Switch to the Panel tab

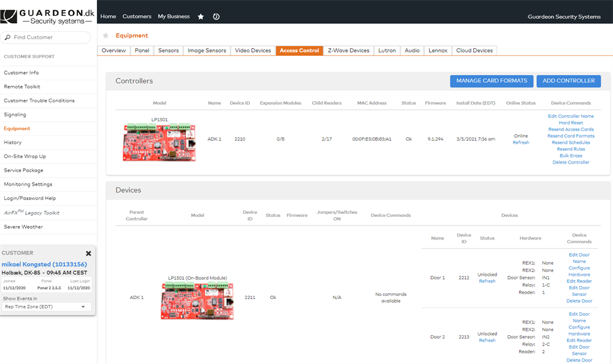(142, 50)
